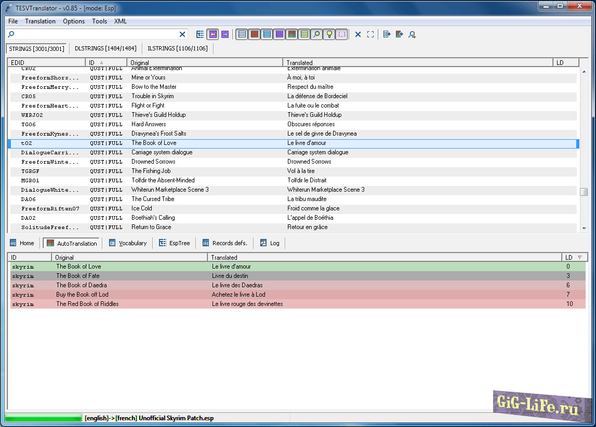This screenshot has width=596, height=427.
Task: Clear the search box with blue X
Action: 182,34
